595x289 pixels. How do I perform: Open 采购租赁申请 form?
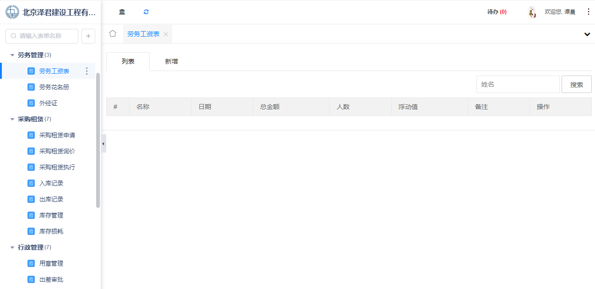point(57,135)
